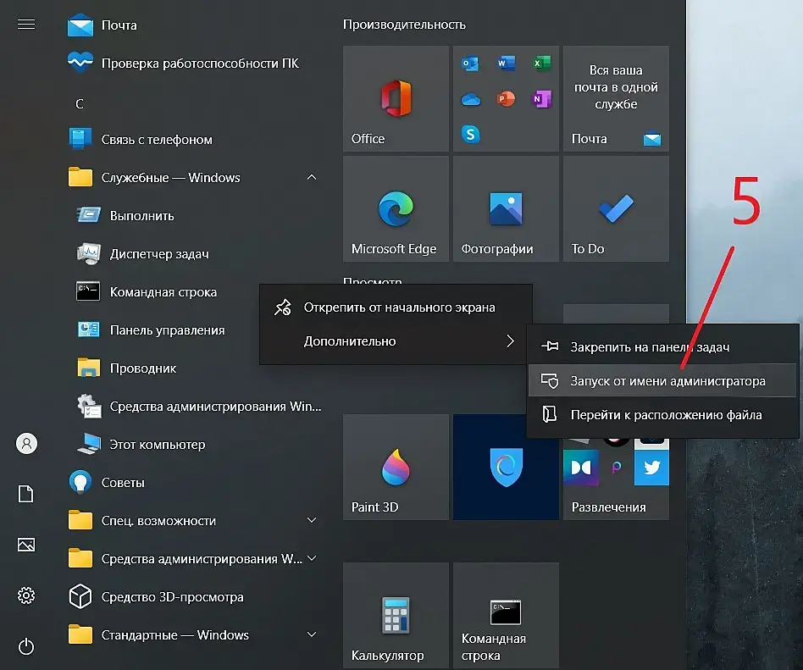This screenshot has height=670, width=803.
Task: Click the Power button icon
Action: pyautogui.click(x=26, y=646)
